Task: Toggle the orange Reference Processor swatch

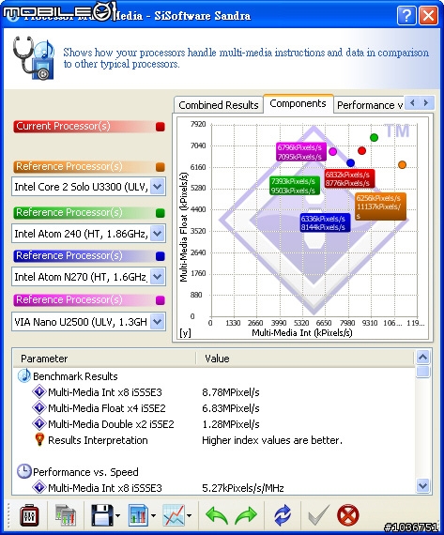Action: coord(161,167)
